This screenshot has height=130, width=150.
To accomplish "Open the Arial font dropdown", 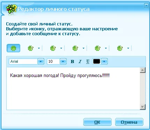I will click(x=41, y=61).
